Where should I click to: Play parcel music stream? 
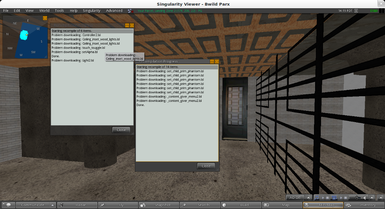click(x=323, y=198)
